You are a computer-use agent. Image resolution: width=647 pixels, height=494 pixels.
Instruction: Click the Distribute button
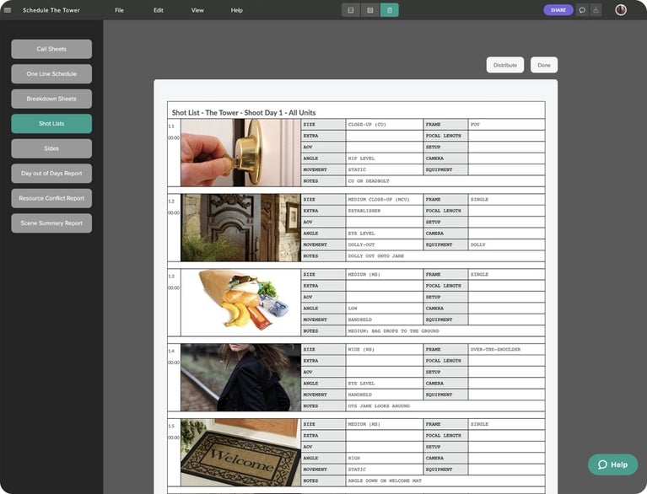pos(505,65)
